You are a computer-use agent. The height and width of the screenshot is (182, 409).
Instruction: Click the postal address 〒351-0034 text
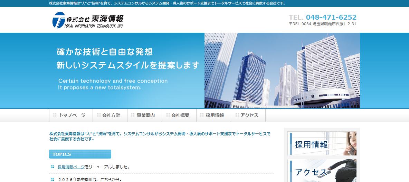[323, 24]
